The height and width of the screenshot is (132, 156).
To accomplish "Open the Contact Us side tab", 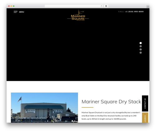I will pyautogui.click(x=145, y=103).
